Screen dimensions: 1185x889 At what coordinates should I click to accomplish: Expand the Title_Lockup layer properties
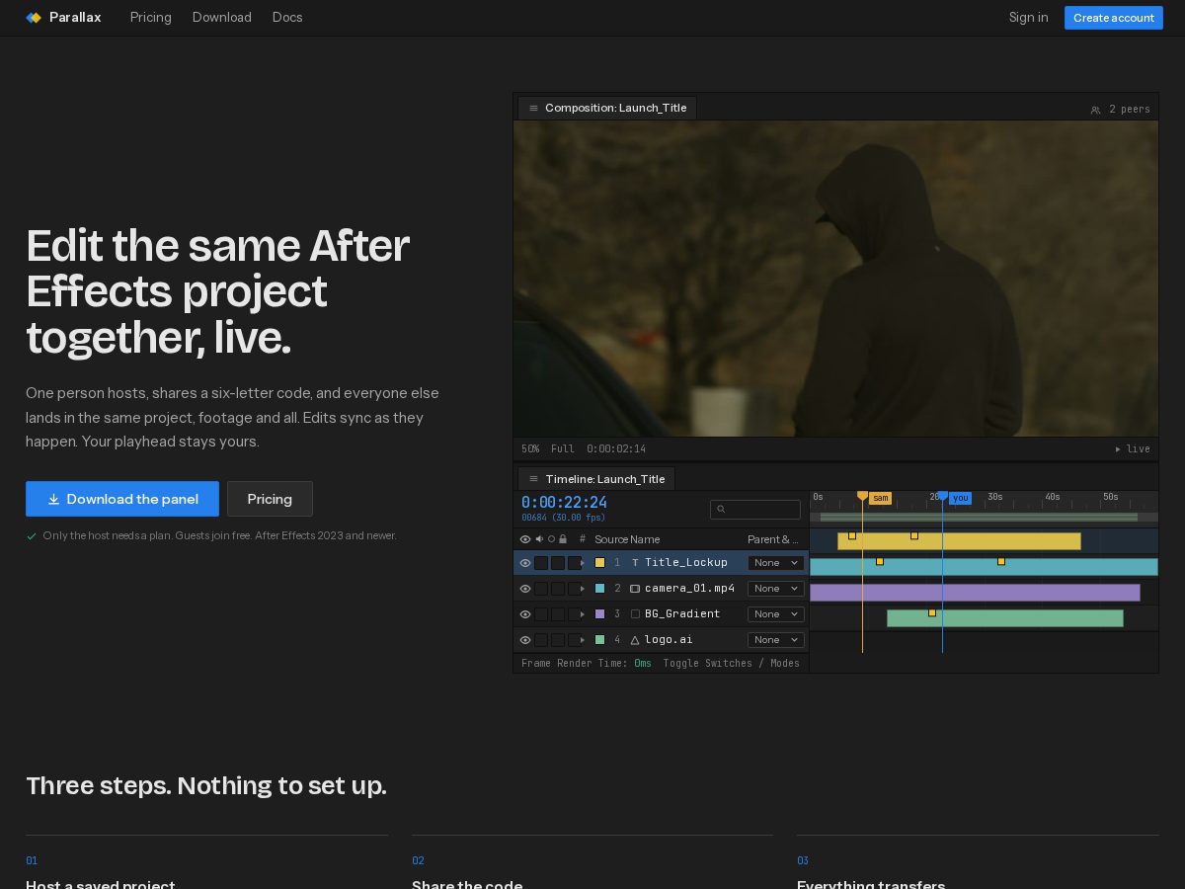(x=583, y=563)
